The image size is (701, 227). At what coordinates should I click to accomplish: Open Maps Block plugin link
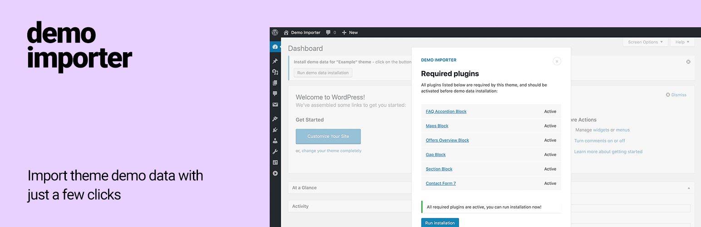(437, 126)
